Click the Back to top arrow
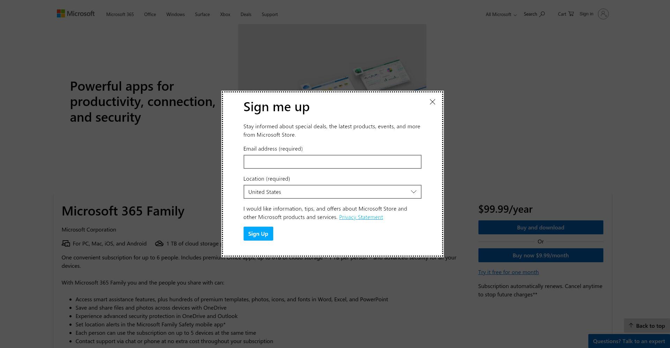The image size is (670, 348). (631, 325)
